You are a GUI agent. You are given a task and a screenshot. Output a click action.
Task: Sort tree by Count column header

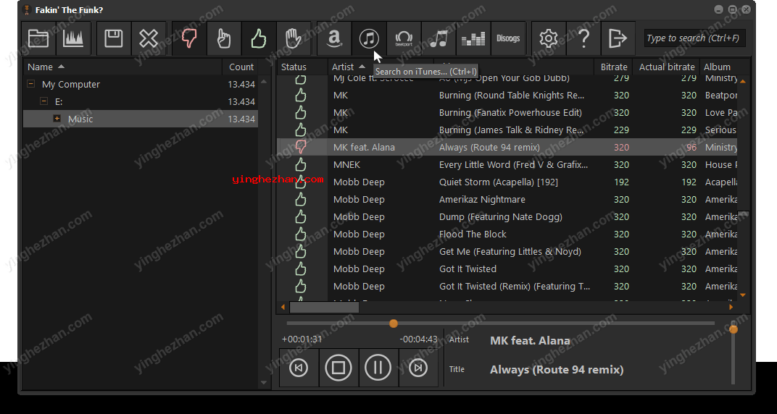241,67
